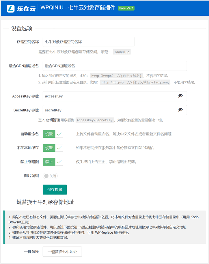Enable the 图片编辑 switch

(50, 176)
